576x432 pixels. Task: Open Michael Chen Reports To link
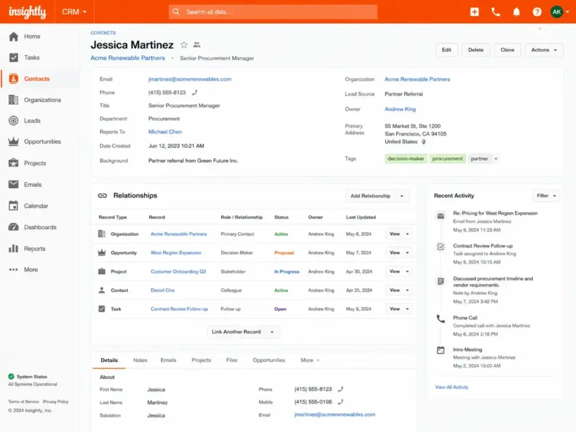click(x=165, y=132)
